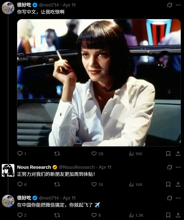Open more options on Nous Research tweet
This screenshot has width=184, height=220.
pyautogui.click(x=178, y=167)
